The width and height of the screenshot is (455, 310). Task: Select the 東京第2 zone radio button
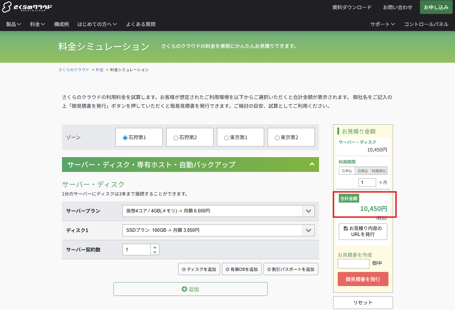click(x=277, y=137)
